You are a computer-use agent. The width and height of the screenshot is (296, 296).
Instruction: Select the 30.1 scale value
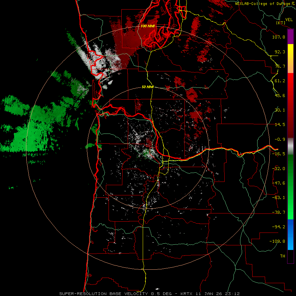click(x=280, y=110)
